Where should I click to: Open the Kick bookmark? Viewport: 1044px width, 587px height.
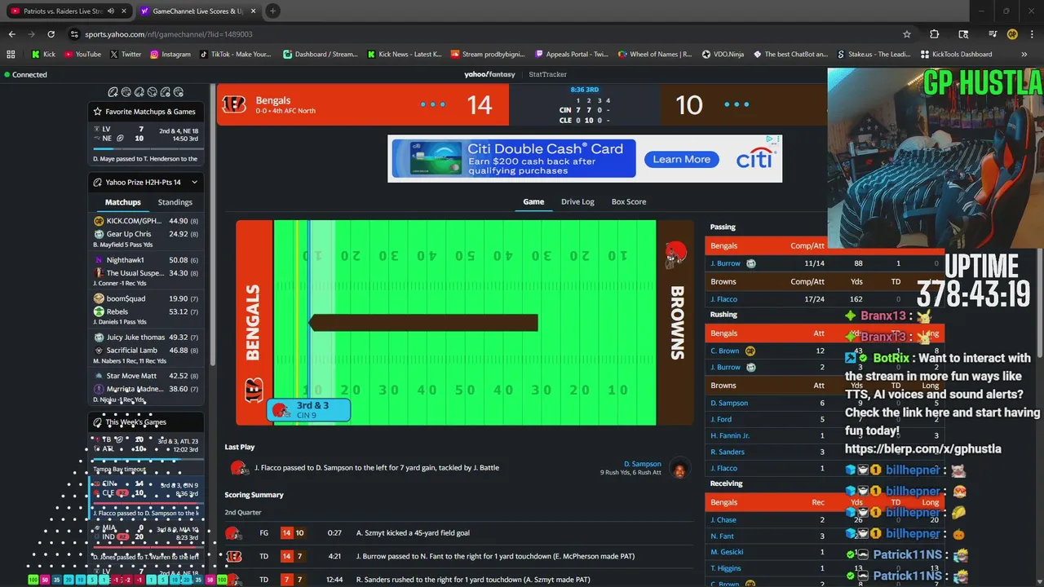44,55
